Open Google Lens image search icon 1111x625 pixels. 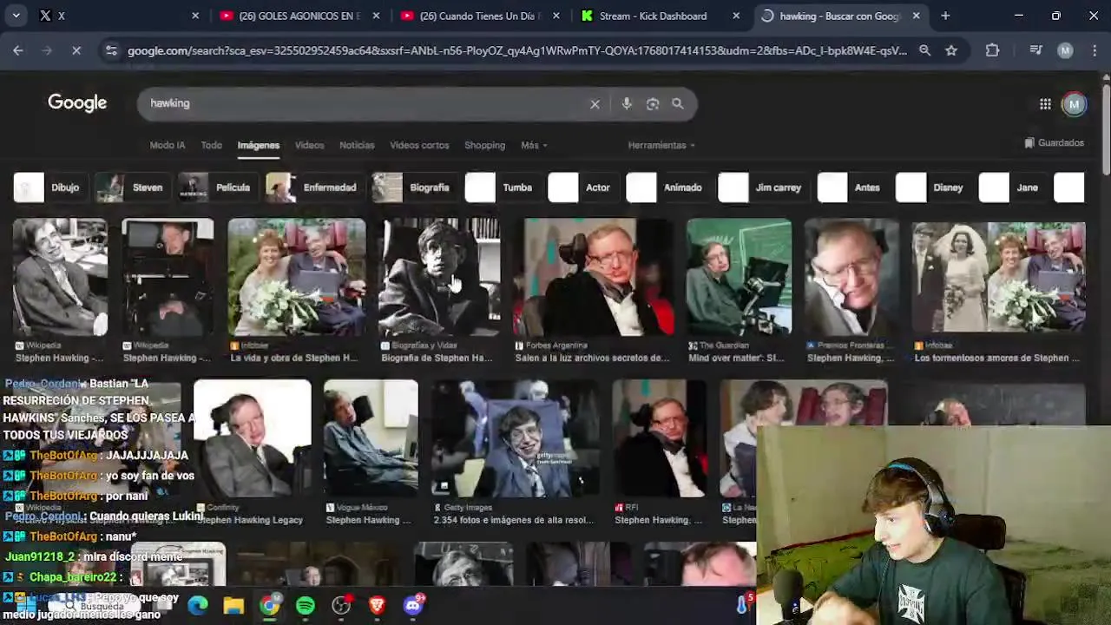click(652, 104)
